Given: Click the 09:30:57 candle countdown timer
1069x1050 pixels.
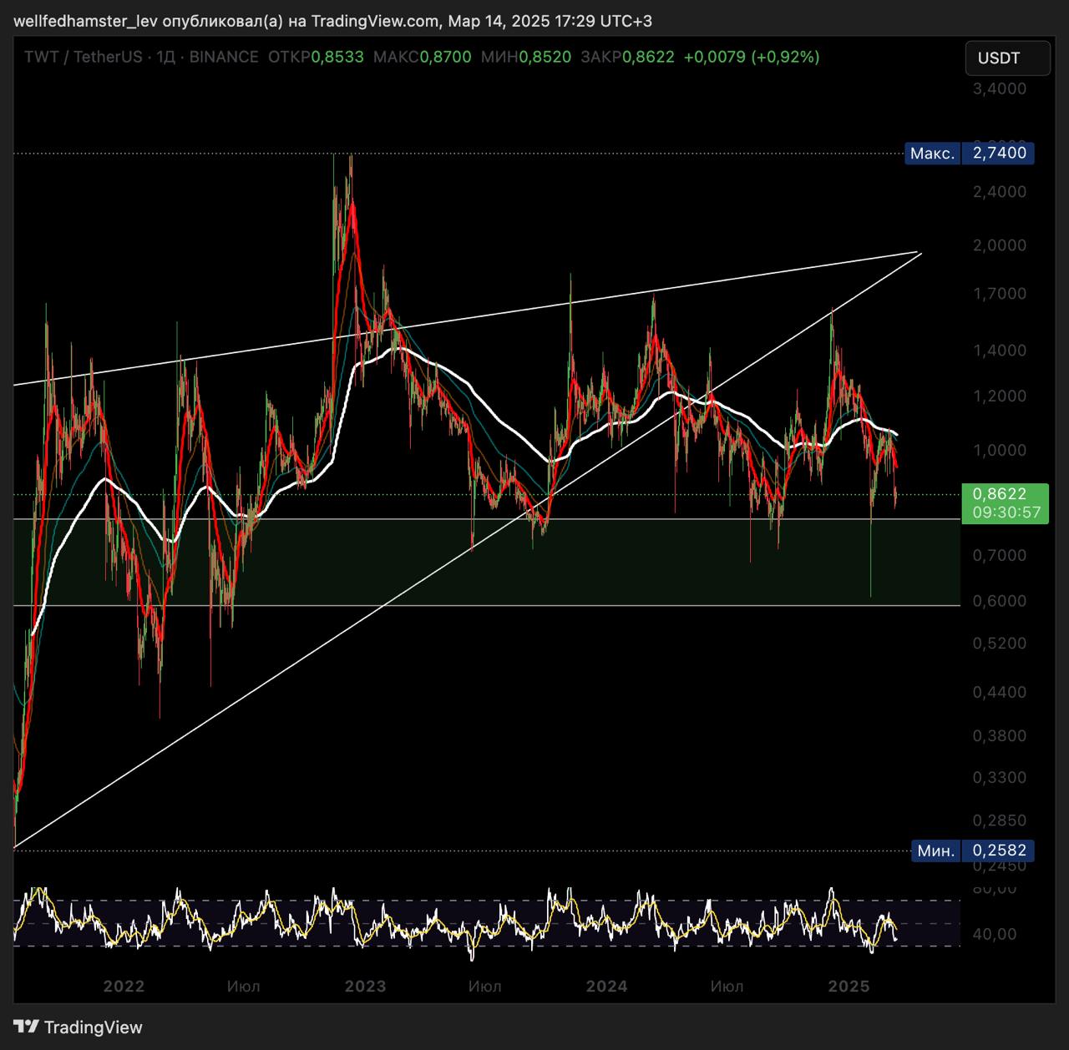Looking at the screenshot, I should tap(1006, 512).
